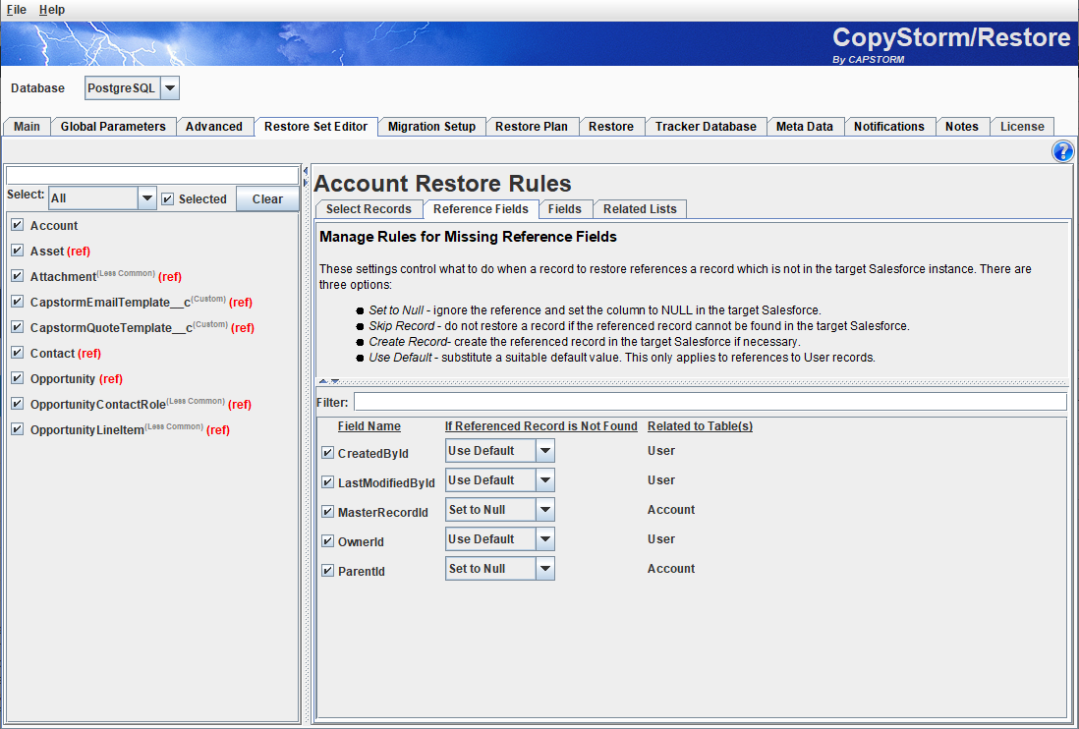Toggle the Opportunity table checkbox

18,378
